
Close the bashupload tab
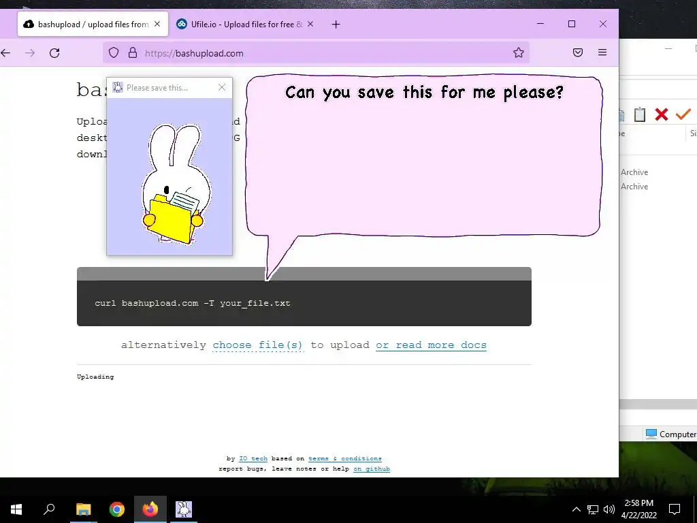157,24
